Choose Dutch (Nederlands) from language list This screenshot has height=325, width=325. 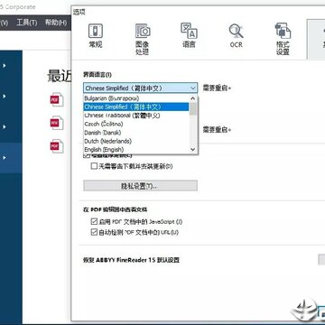pos(136,141)
